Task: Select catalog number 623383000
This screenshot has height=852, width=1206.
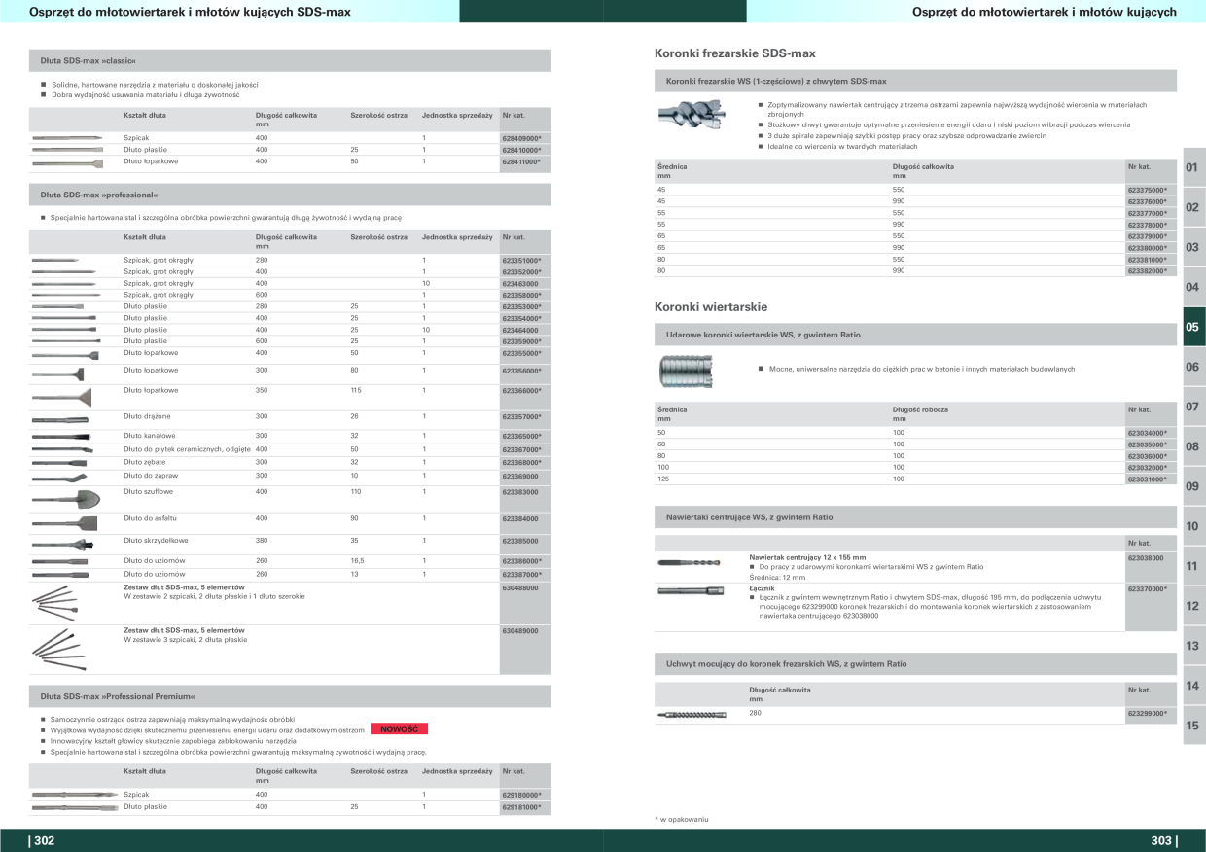Action: (520, 493)
